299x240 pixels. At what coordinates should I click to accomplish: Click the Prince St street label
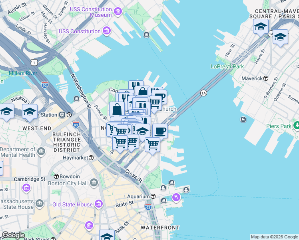click(x=100, y=112)
